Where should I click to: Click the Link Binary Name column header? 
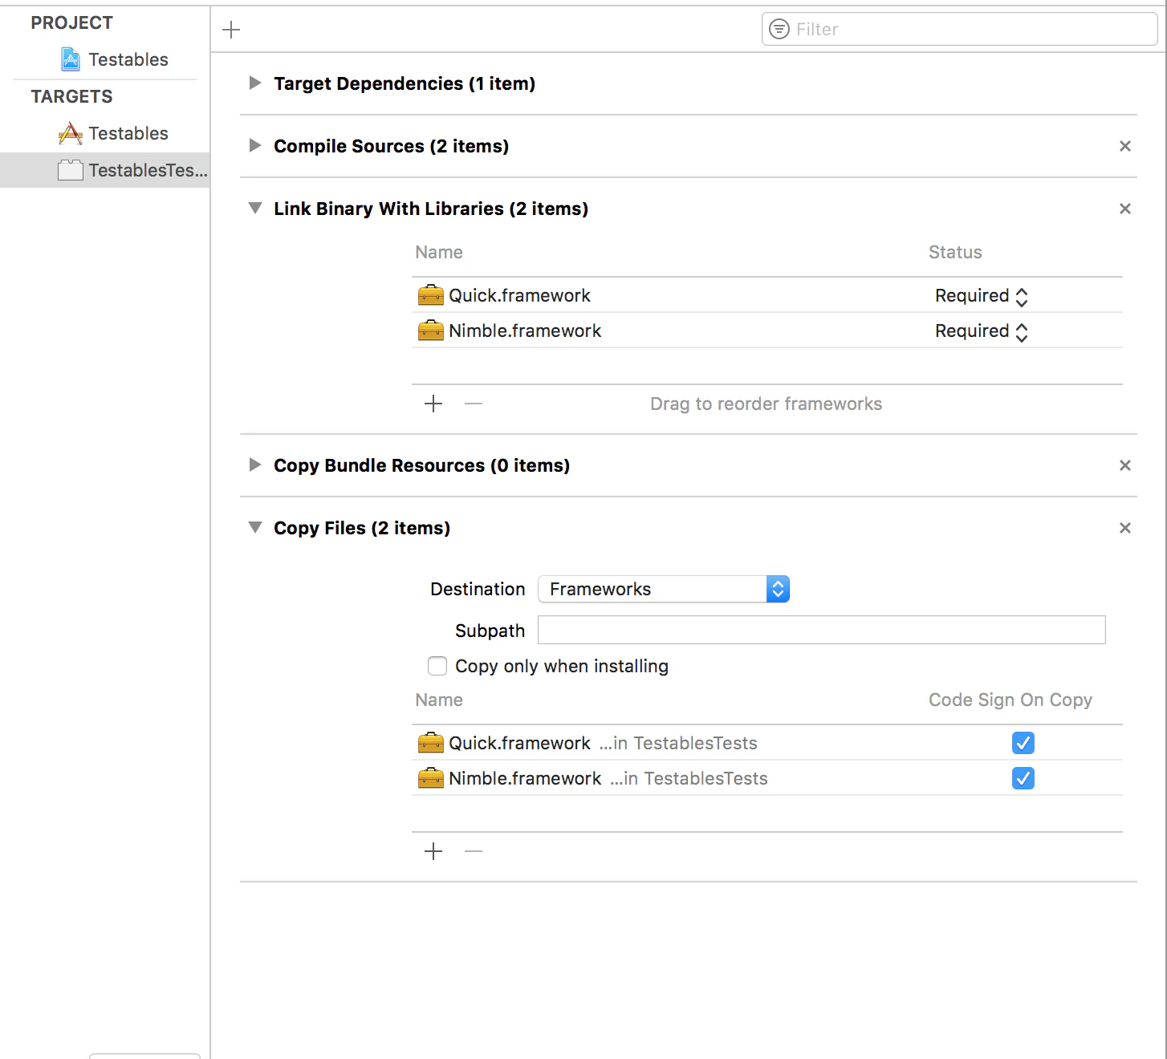439,252
